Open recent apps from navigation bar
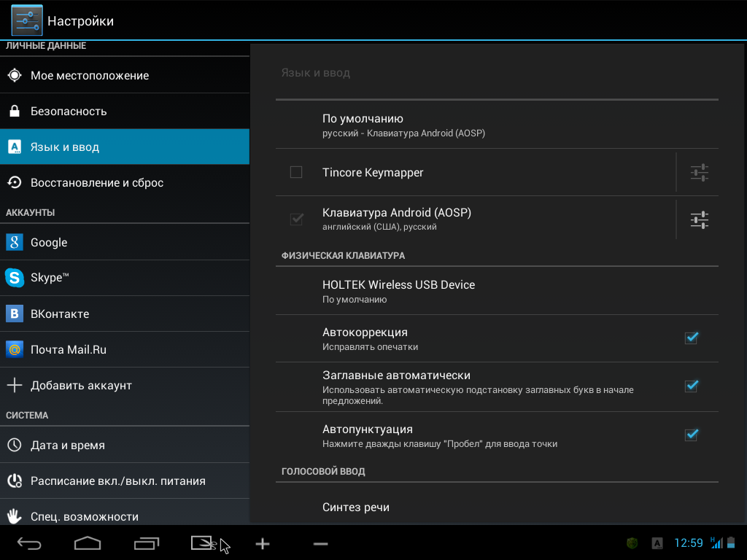This screenshot has width=747, height=560. 147,543
